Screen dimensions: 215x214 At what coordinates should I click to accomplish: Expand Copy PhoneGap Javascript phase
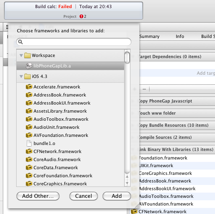[x=133, y=101]
